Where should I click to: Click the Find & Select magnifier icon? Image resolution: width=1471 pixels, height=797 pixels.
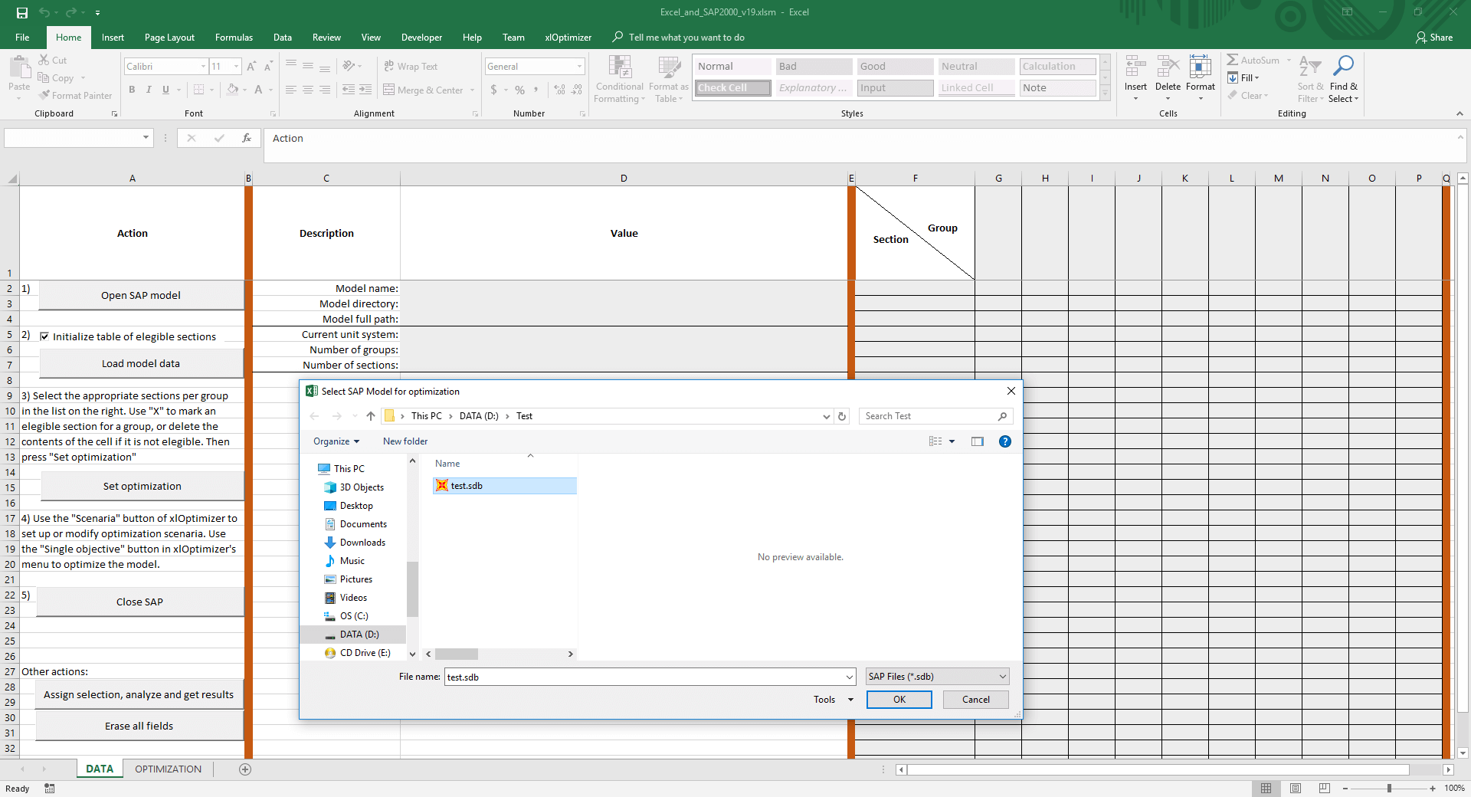coord(1343,67)
